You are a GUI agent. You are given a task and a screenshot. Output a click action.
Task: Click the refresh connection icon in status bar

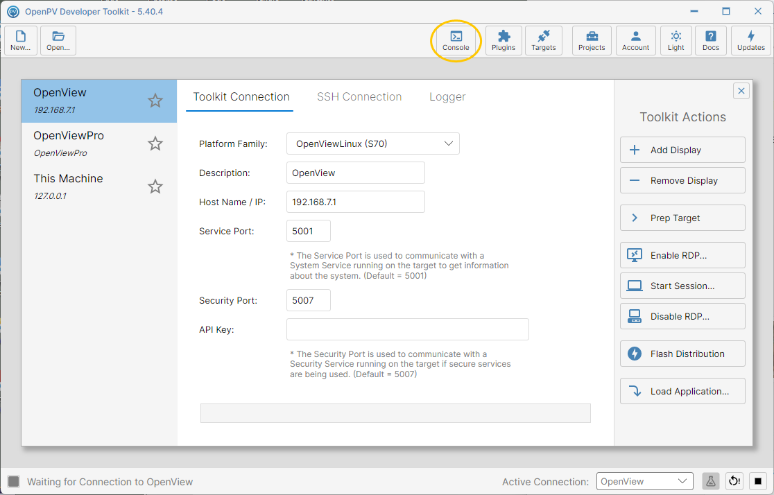[734, 481]
